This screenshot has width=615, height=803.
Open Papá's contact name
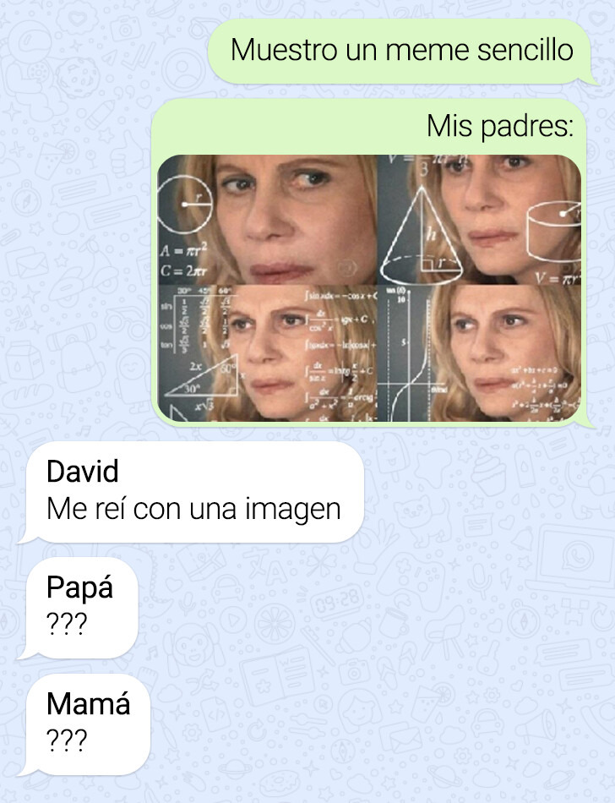click(79, 587)
